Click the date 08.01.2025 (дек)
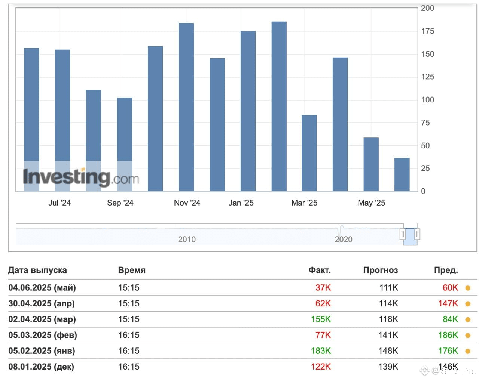The height and width of the screenshot is (380, 479). tap(41, 367)
